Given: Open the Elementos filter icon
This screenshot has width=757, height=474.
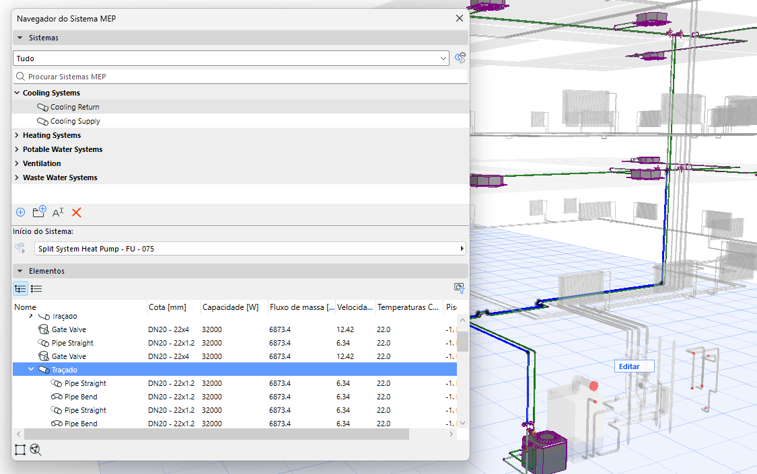Looking at the screenshot, I should coord(459,288).
